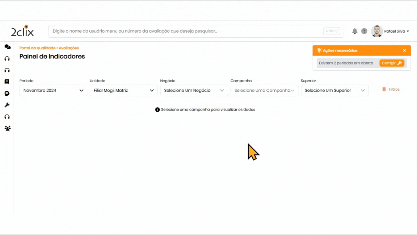Expand the Selecione Um Superior dropdown
This screenshot has width=417, height=235.
tap(334, 90)
